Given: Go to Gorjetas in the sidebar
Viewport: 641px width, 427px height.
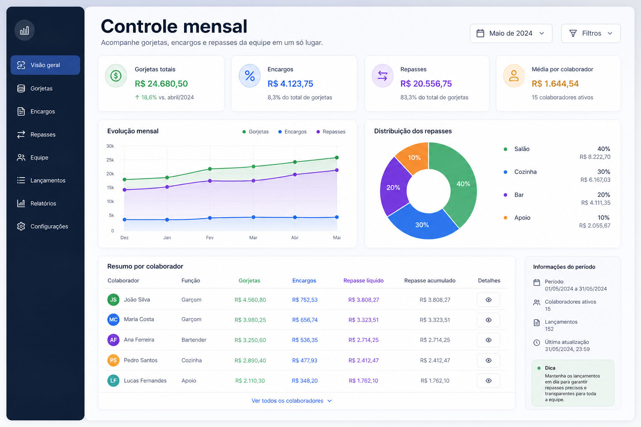Looking at the screenshot, I should (45, 88).
